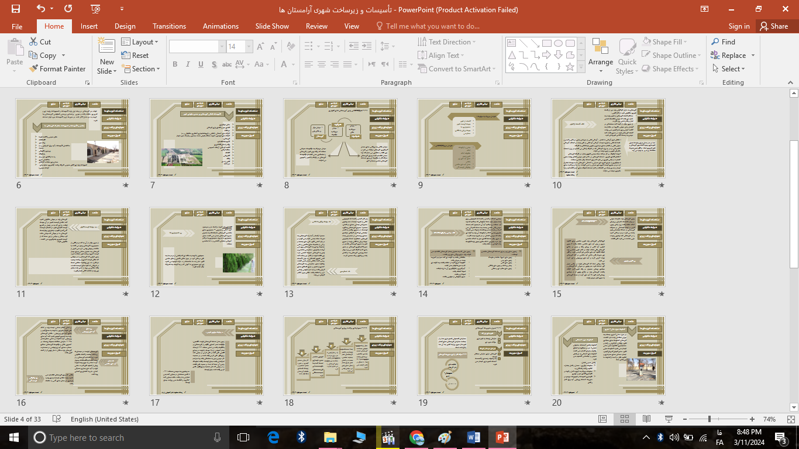Screen dimensions: 799x449
Task: Click the Cut scissors icon
Action: click(34, 42)
